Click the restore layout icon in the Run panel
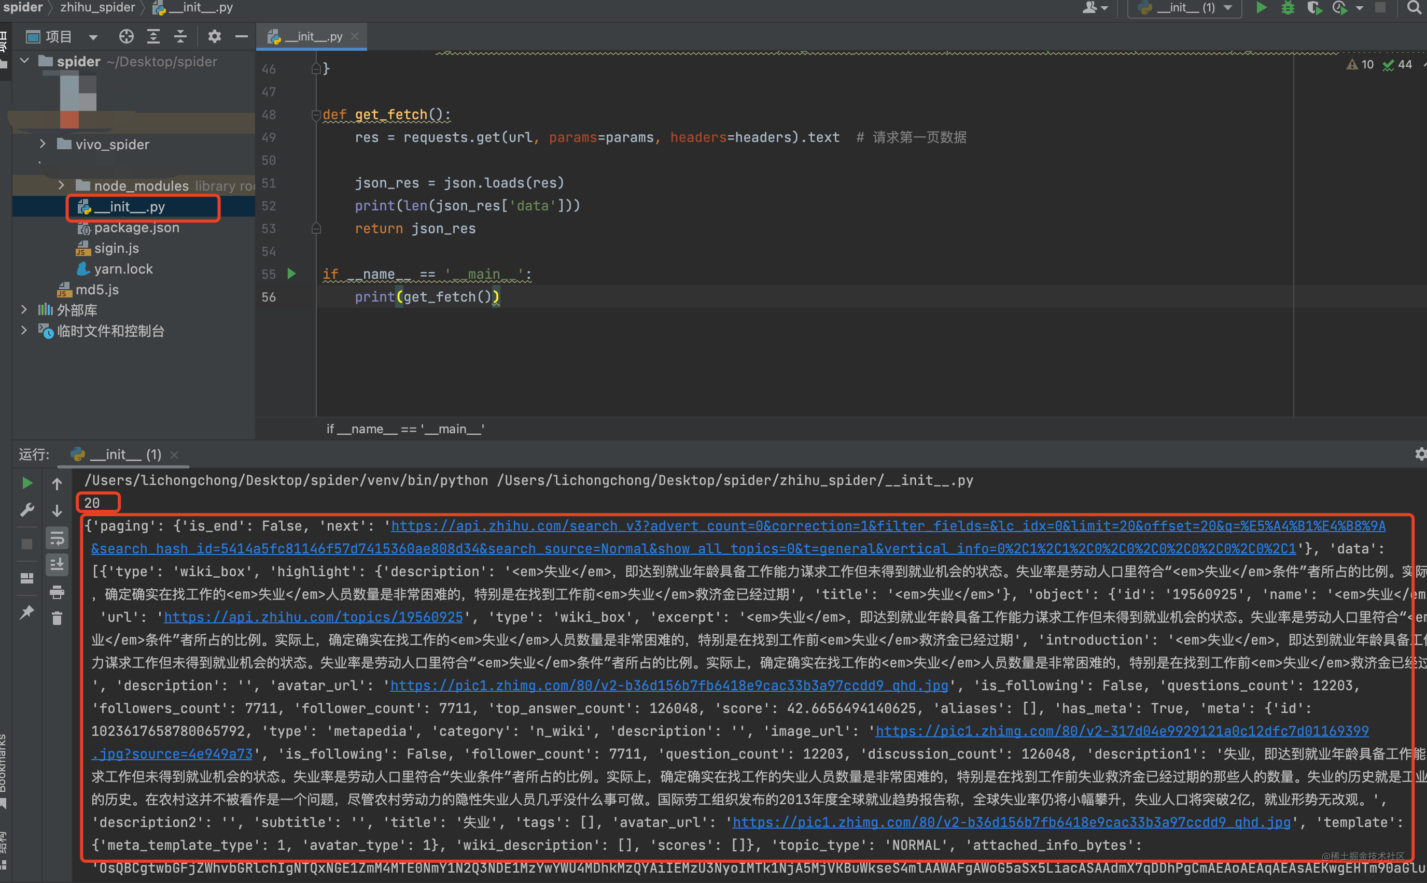The image size is (1427, 883). pos(27,578)
